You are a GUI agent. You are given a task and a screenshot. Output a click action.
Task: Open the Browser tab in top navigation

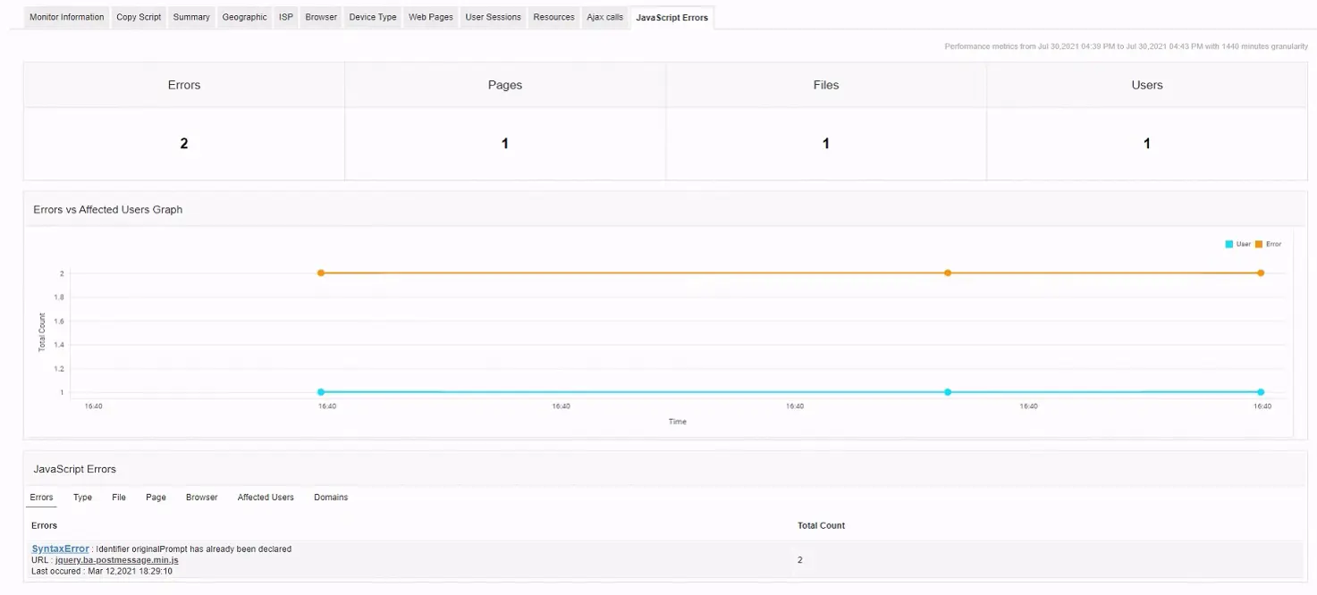pyautogui.click(x=320, y=16)
